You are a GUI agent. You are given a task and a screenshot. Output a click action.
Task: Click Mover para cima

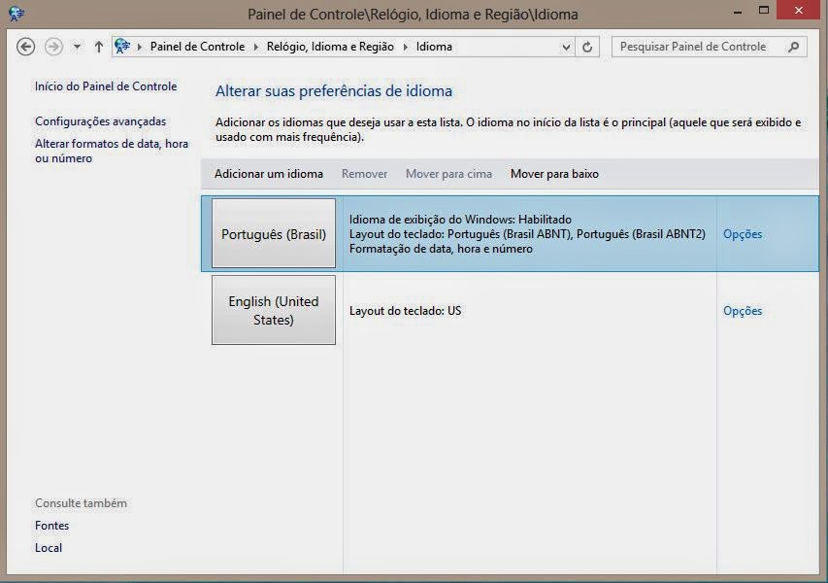[x=448, y=174]
